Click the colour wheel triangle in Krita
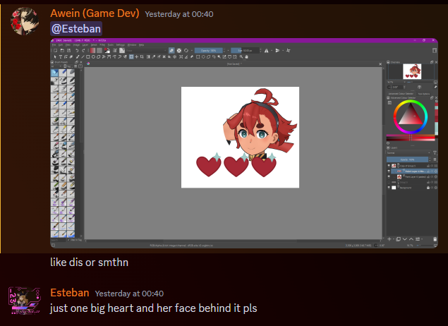448x326 pixels. 411,115
